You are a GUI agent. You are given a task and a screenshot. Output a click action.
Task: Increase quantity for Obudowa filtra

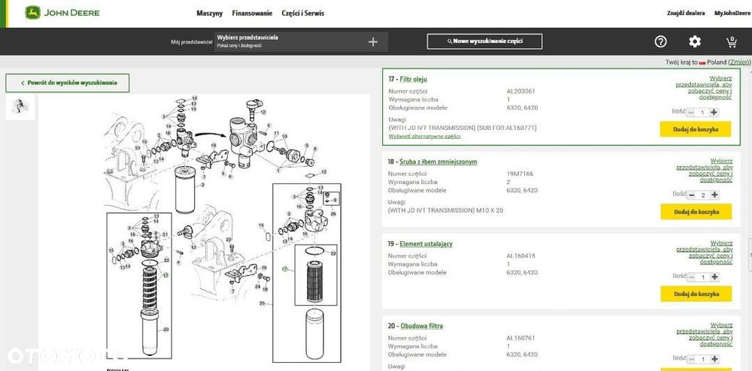[714, 360]
